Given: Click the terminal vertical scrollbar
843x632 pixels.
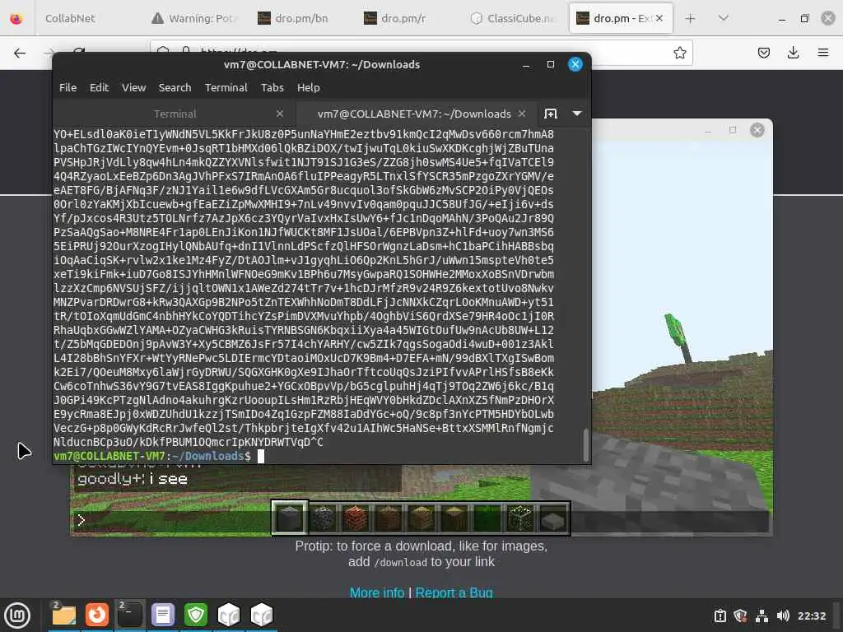Looking at the screenshot, I should click(585, 444).
